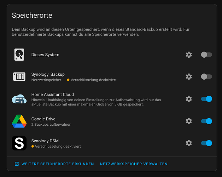
Task: Click the Home Assistant Cloud icon
Action: point(19,99)
